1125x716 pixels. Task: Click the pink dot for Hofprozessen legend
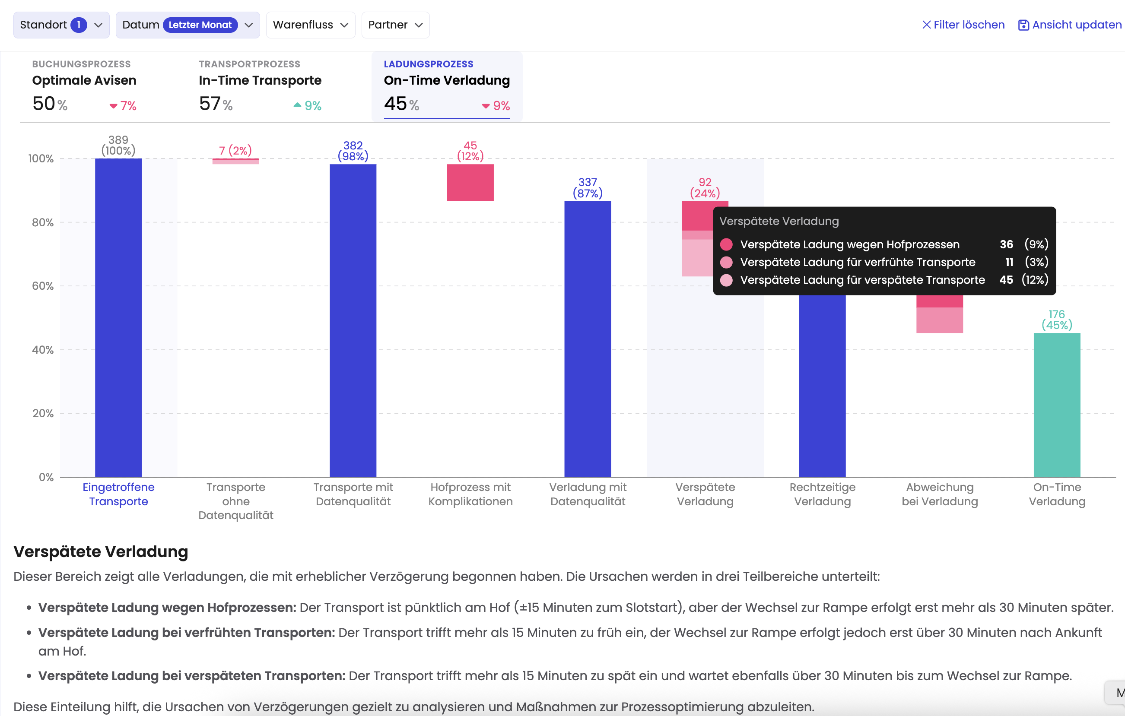[x=726, y=244]
